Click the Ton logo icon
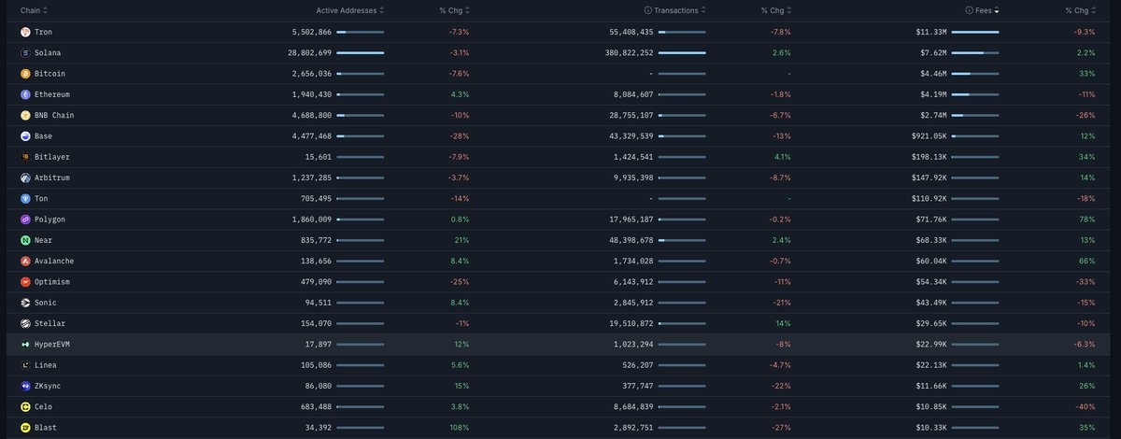This screenshot has height=439, width=1121. 25,198
